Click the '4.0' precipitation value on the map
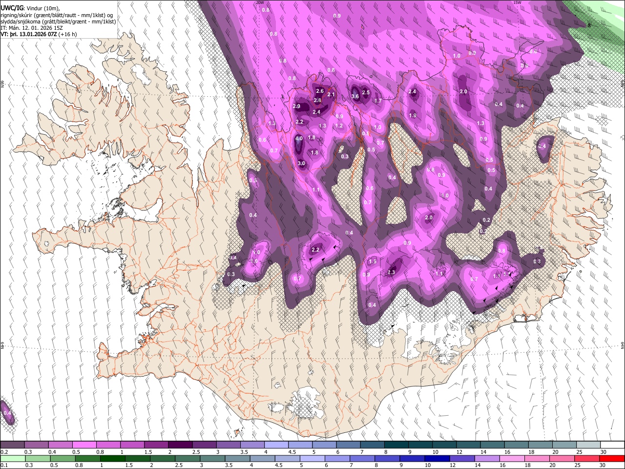This screenshot has height=469, width=625. [x=299, y=139]
